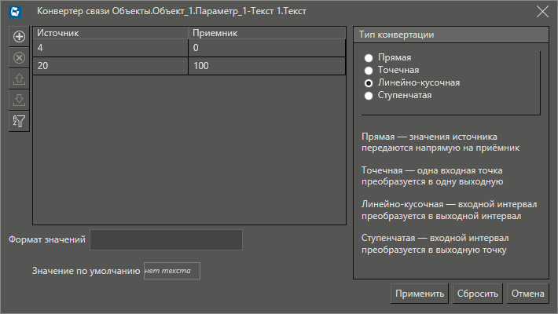Select the Прямая conversion type
Image resolution: width=558 pixels, height=314 pixels.
coord(368,58)
